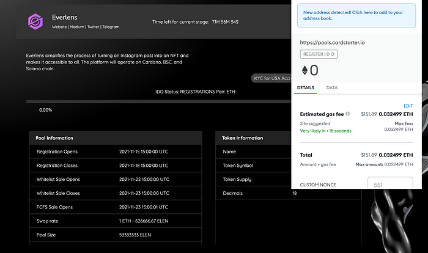Click EDIT to change the gas fee
Image resolution: width=428 pixels, height=253 pixels.
coord(408,106)
